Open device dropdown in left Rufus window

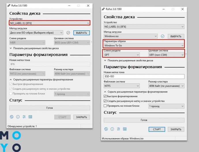50,23
